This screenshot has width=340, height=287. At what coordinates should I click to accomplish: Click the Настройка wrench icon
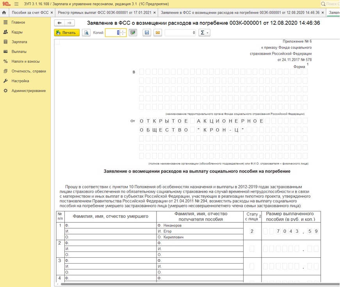(x=5, y=81)
